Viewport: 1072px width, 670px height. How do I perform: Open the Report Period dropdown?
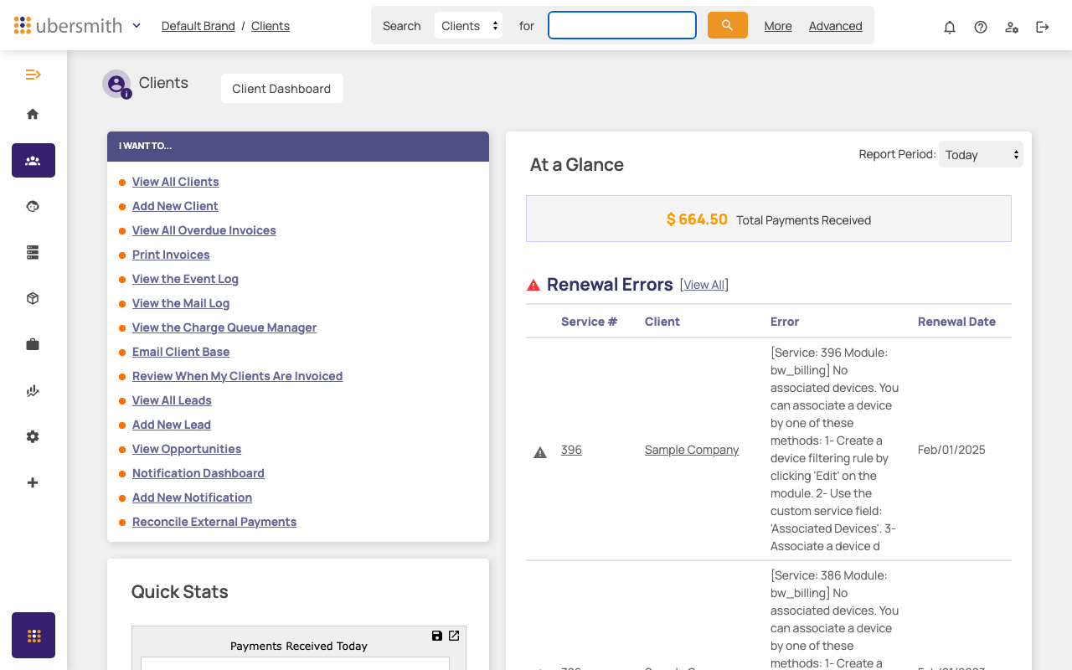click(x=981, y=154)
